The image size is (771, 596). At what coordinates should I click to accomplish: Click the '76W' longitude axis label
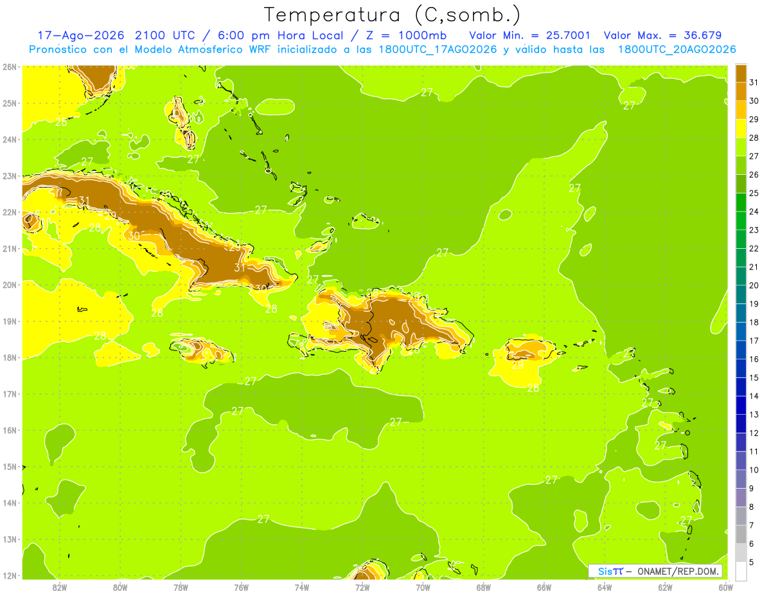[x=241, y=587]
